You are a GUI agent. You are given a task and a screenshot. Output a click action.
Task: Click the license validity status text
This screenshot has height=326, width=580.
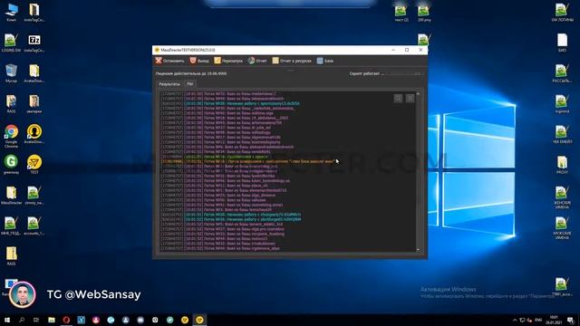pyautogui.click(x=191, y=73)
